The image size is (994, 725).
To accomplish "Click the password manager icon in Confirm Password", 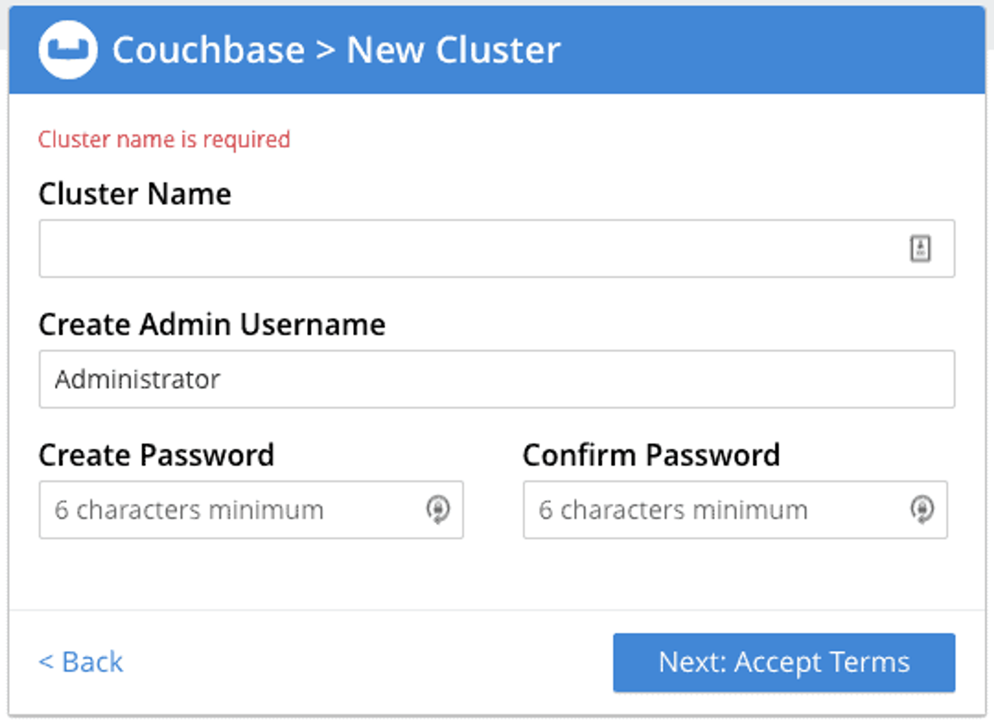I will (x=922, y=509).
